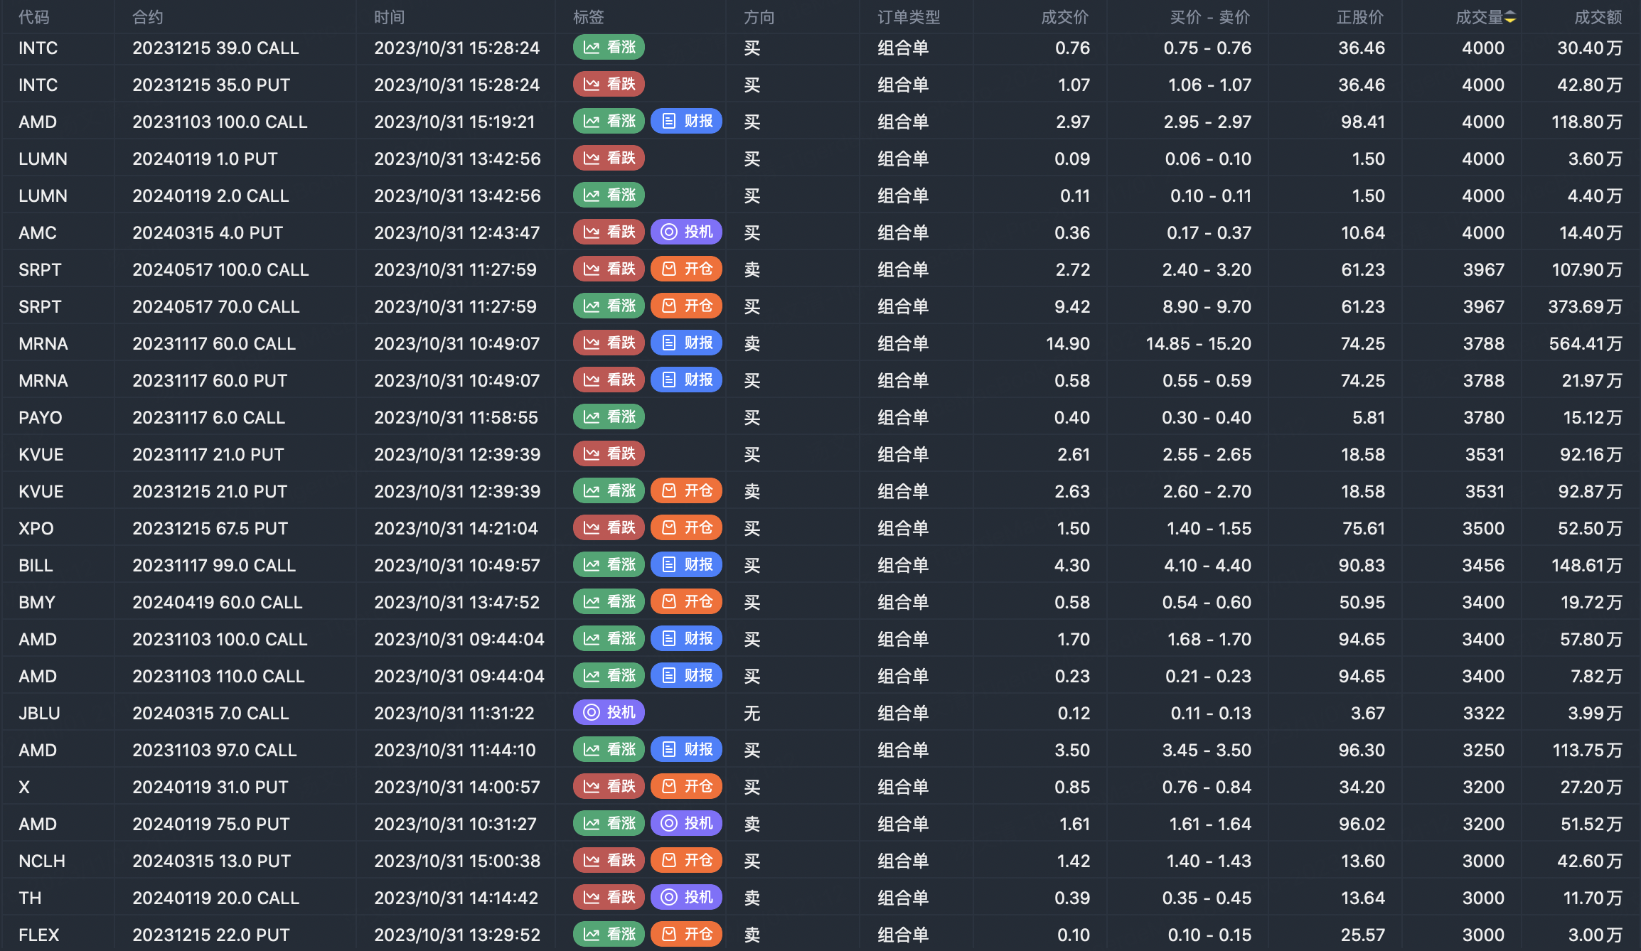Select the BMY ticker cell
This screenshot has width=1641, height=951.
point(37,602)
